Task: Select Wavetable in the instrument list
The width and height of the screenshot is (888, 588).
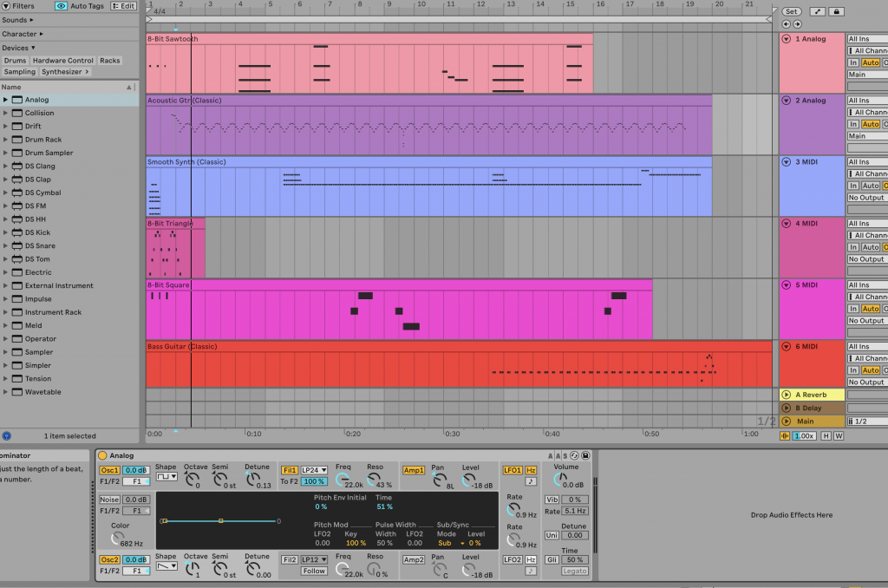Action: [x=42, y=392]
